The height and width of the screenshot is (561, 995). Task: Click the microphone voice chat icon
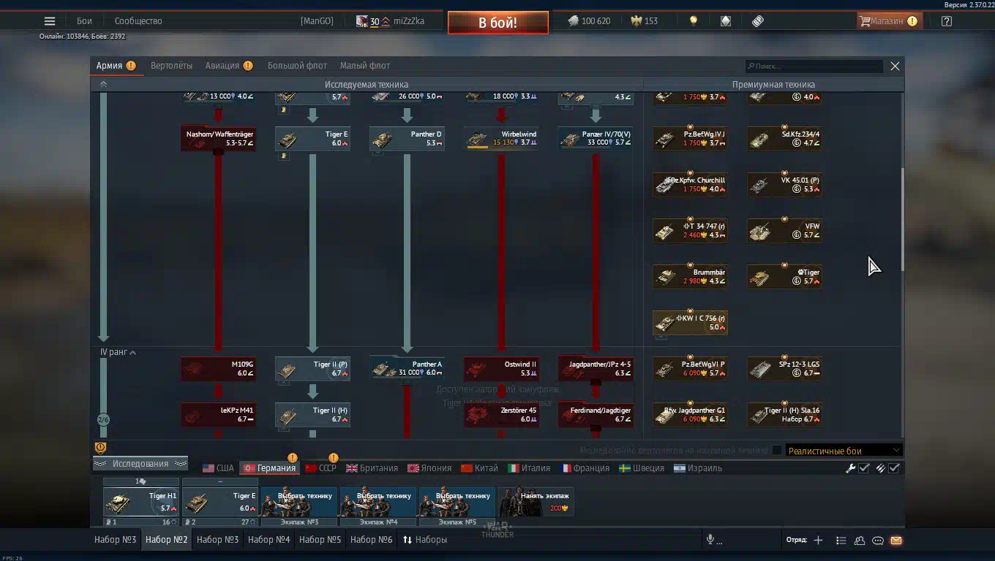tap(710, 540)
